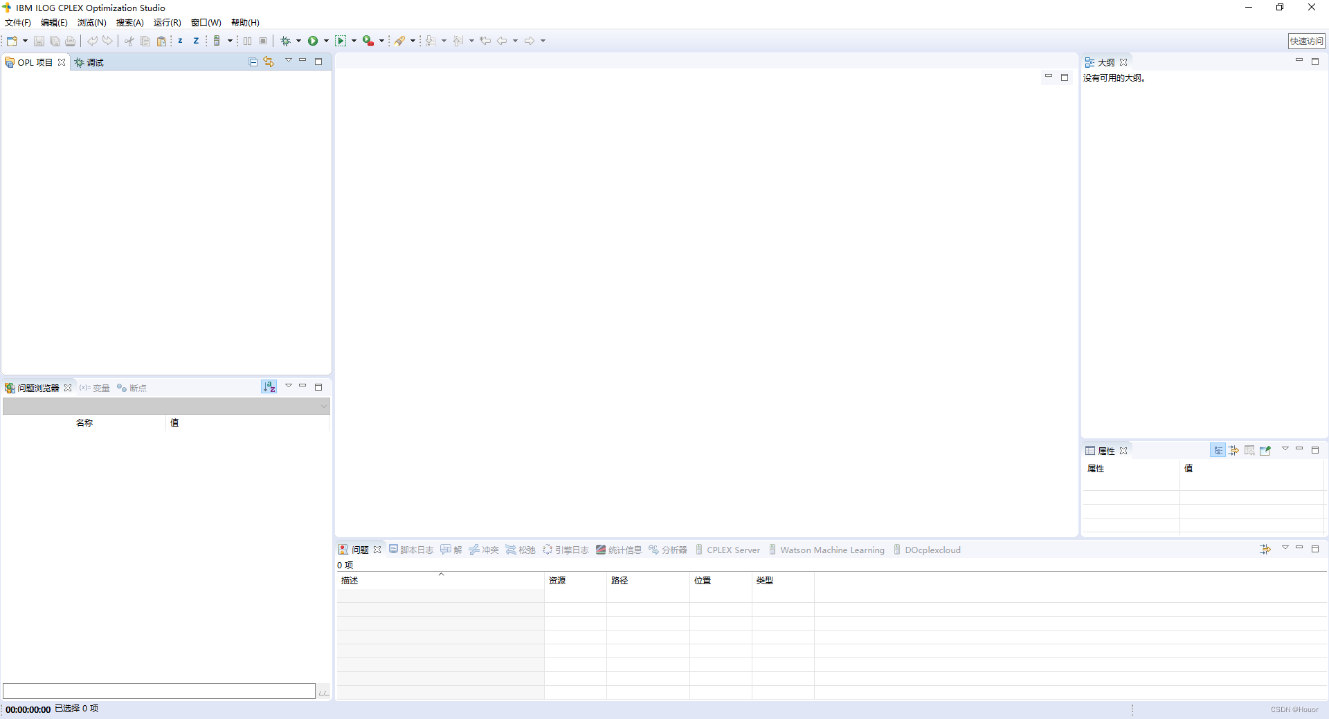Open the 运行(R) menu
1329x719 pixels.
coord(168,23)
